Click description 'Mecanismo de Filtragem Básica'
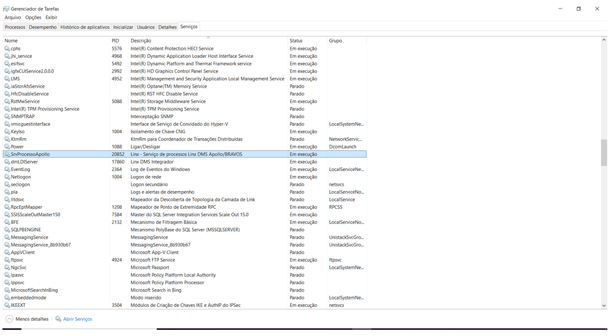Image resolution: width=611 pixels, height=336 pixels. click(x=163, y=222)
